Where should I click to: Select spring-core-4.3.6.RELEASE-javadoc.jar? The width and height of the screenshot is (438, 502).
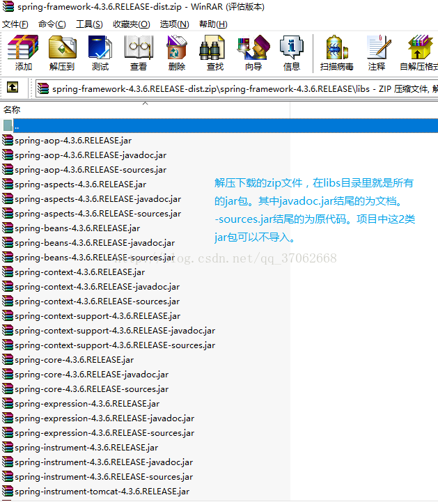click(92, 375)
